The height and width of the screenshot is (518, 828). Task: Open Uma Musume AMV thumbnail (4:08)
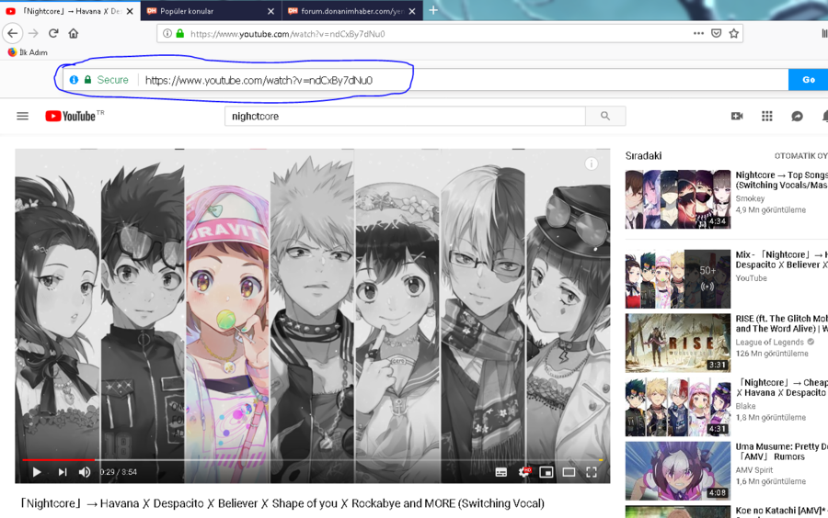tap(677, 470)
